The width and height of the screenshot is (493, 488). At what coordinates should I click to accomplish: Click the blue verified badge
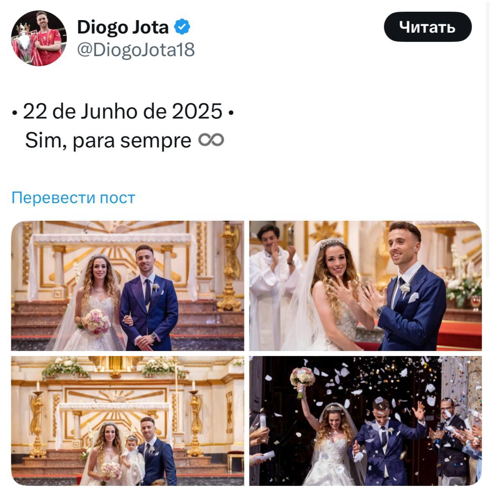(182, 27)
